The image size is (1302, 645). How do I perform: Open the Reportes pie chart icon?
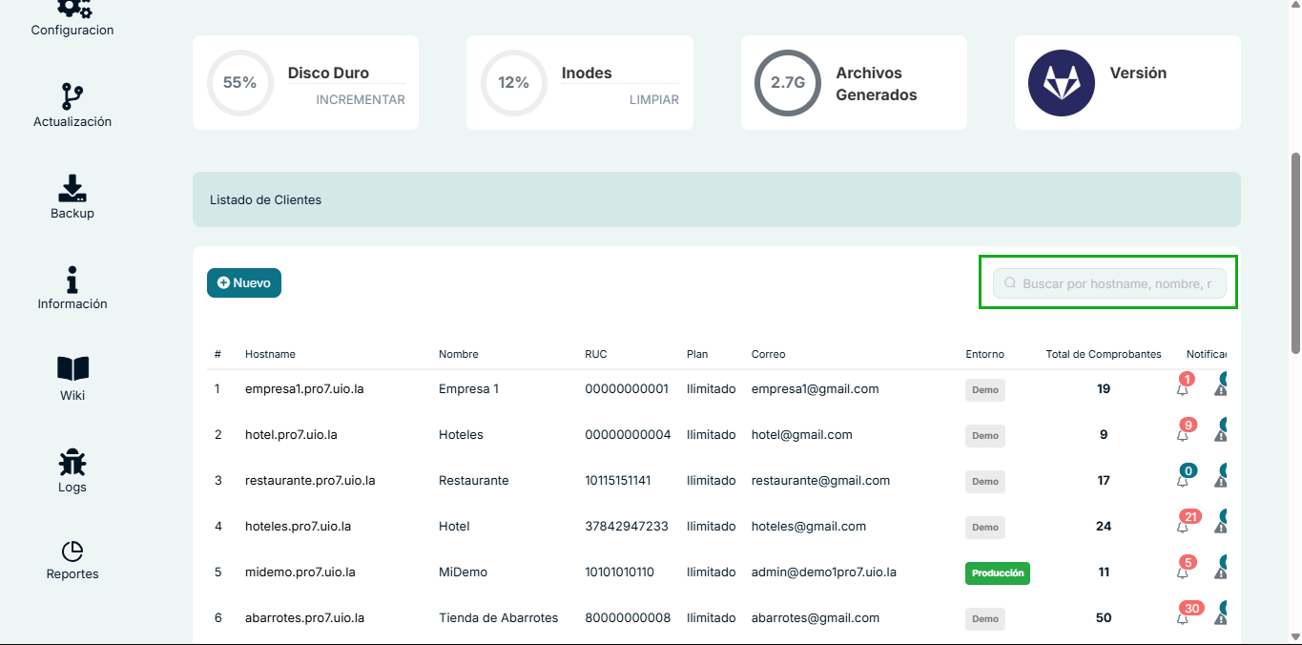tap(72, 551)
